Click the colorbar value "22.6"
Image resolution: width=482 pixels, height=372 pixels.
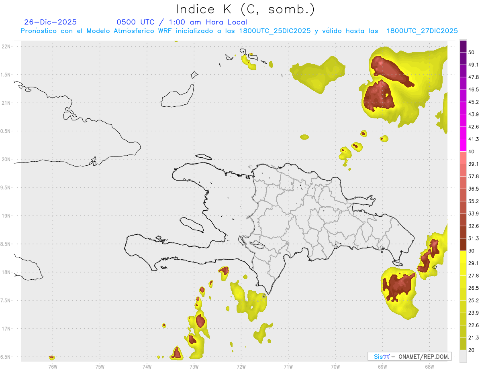click(x=474, y=325)
